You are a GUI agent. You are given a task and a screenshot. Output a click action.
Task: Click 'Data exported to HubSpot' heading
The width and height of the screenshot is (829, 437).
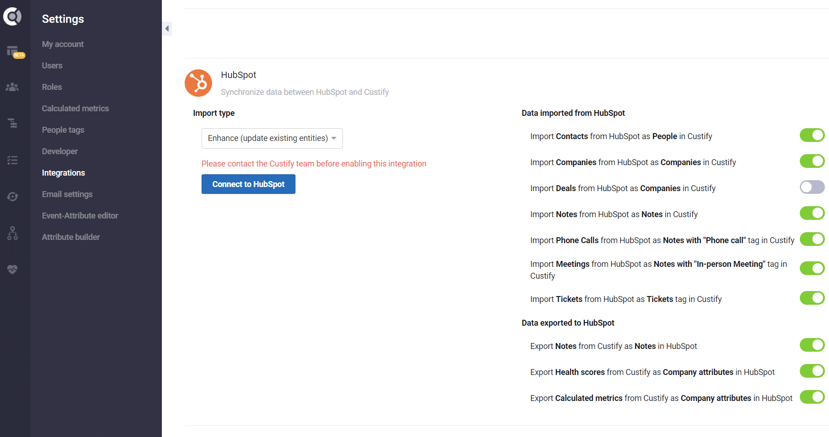click(x=568, y=323)
